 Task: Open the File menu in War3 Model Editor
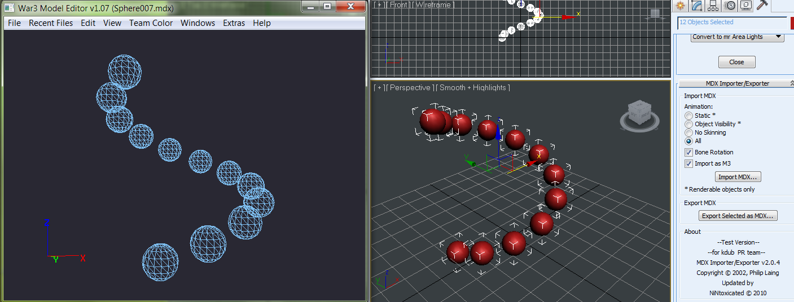pos(14,23)
